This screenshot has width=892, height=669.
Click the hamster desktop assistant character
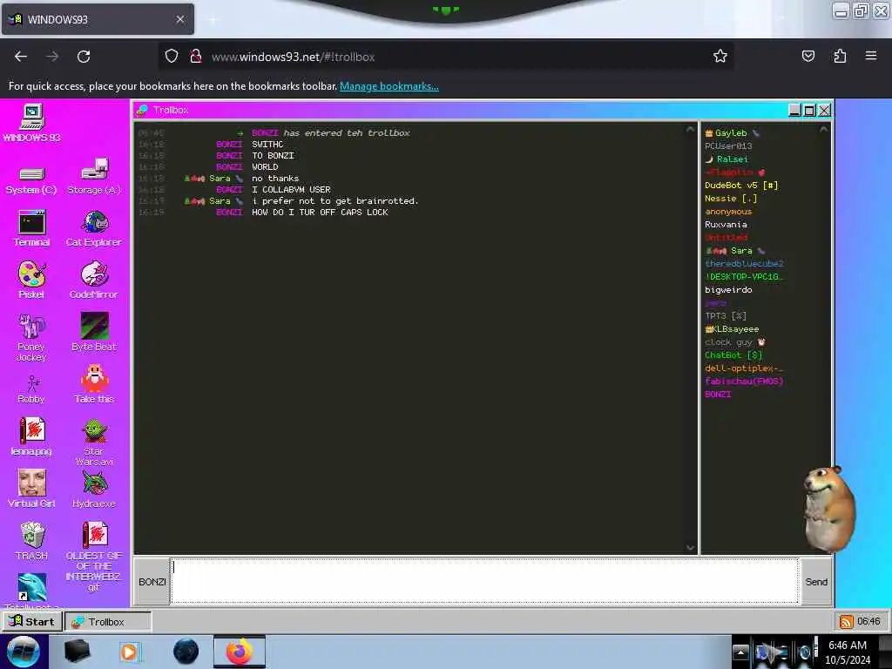[x=828, y=509]
